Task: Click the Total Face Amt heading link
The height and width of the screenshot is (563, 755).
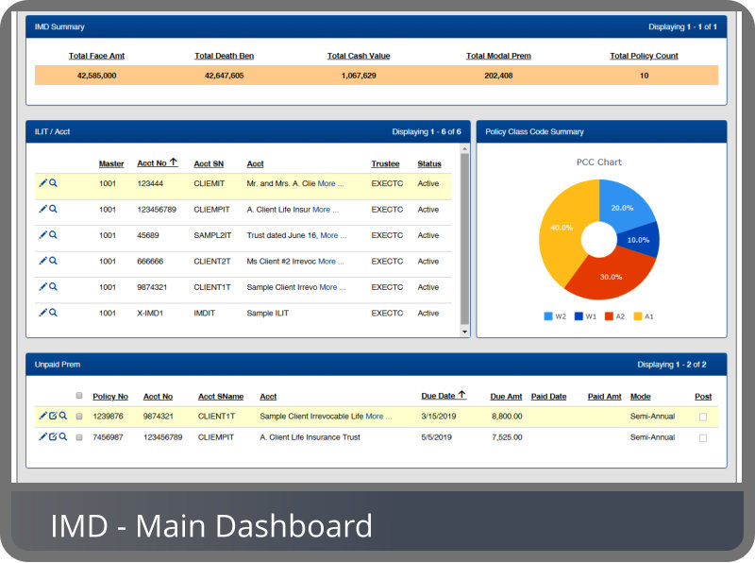Action: click(x=96, y=56)
